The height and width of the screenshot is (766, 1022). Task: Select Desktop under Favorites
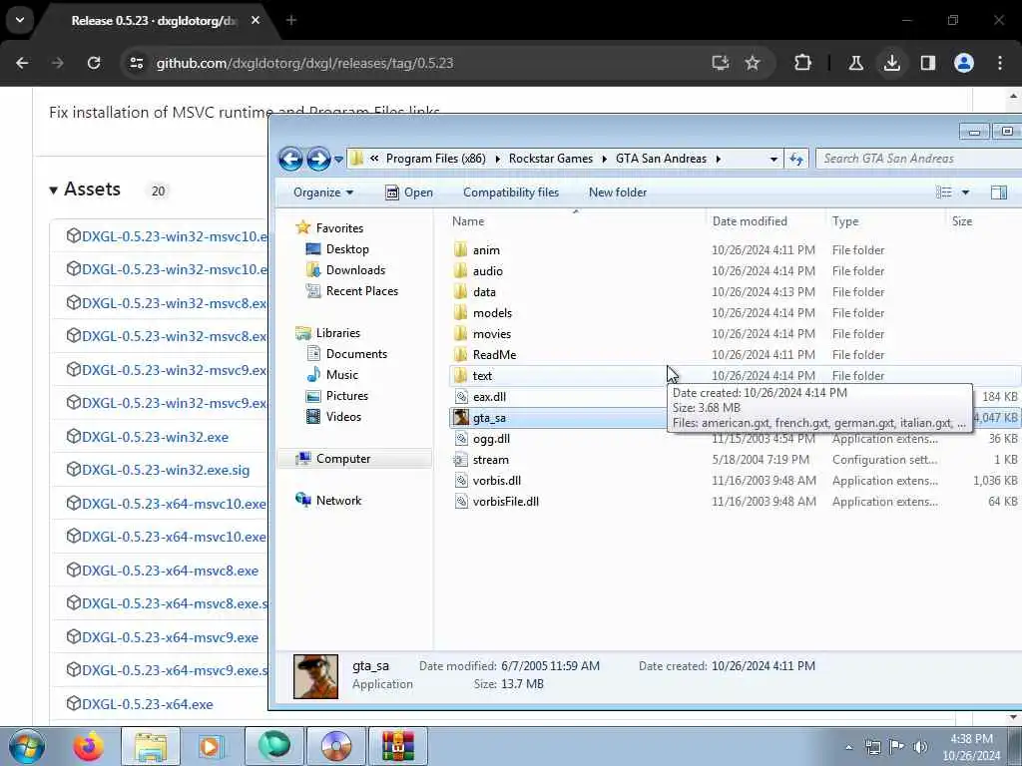pyautogui.click(x=337, y=248)
